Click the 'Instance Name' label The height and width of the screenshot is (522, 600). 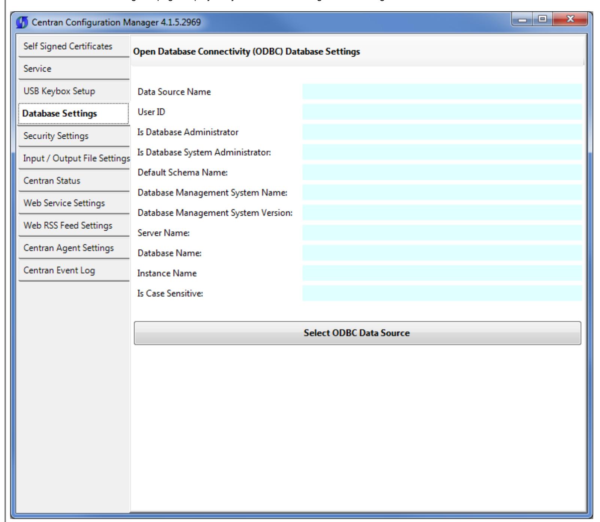[167, 273]
